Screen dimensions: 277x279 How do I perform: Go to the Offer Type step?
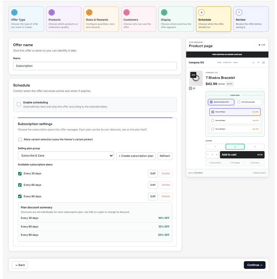pos(26,19)
